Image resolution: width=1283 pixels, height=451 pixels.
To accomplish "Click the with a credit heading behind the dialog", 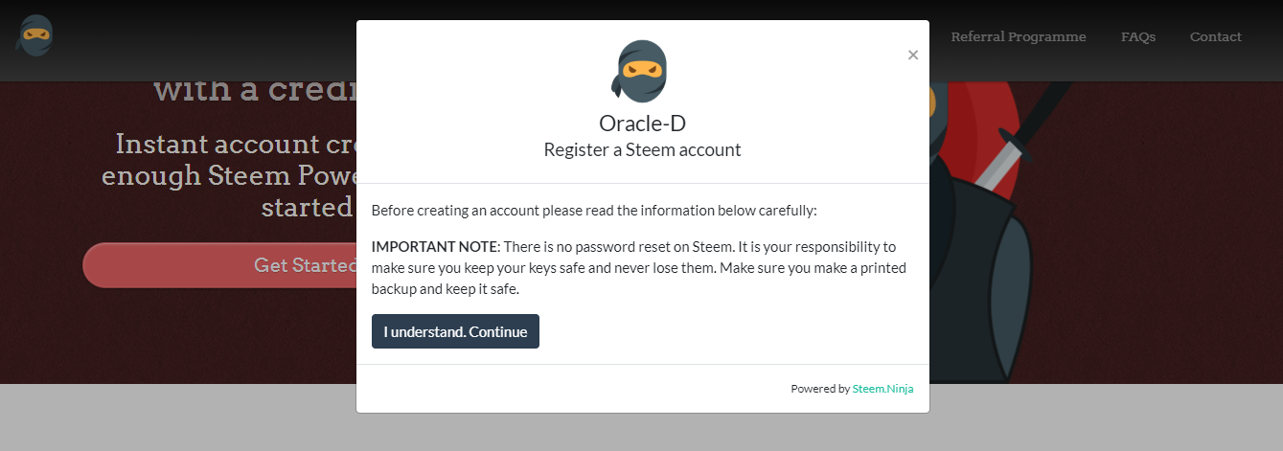I will 255,89.
